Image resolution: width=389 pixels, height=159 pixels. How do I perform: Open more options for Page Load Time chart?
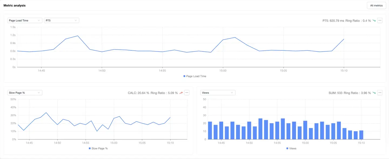coord(380,20)
